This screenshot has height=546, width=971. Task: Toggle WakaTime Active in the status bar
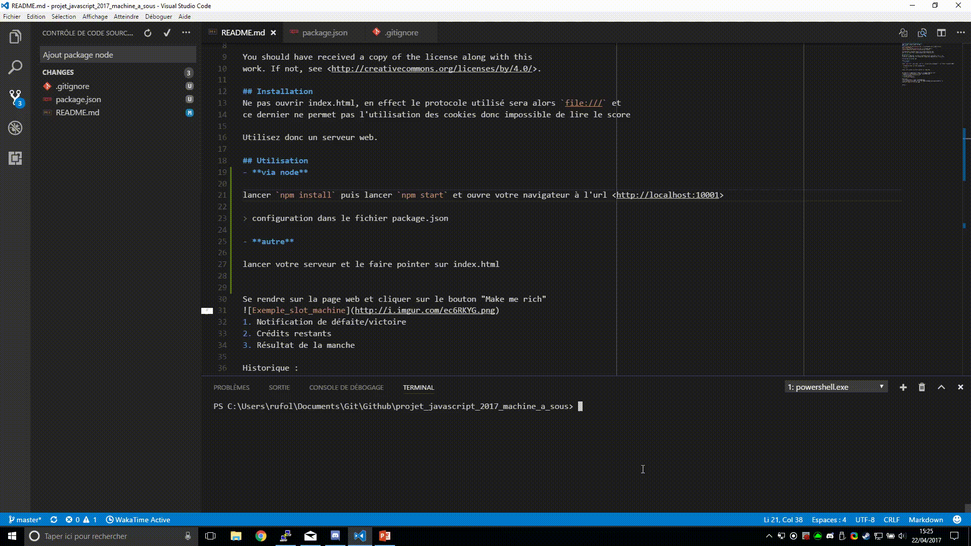139,519
